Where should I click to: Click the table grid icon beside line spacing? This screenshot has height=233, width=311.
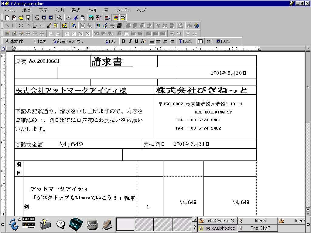[200, 41]
